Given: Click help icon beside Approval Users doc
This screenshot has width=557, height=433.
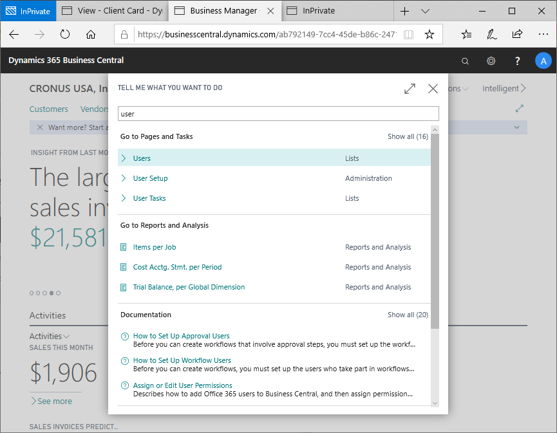Looking at the screenshot, I should [x=125, y=336].
